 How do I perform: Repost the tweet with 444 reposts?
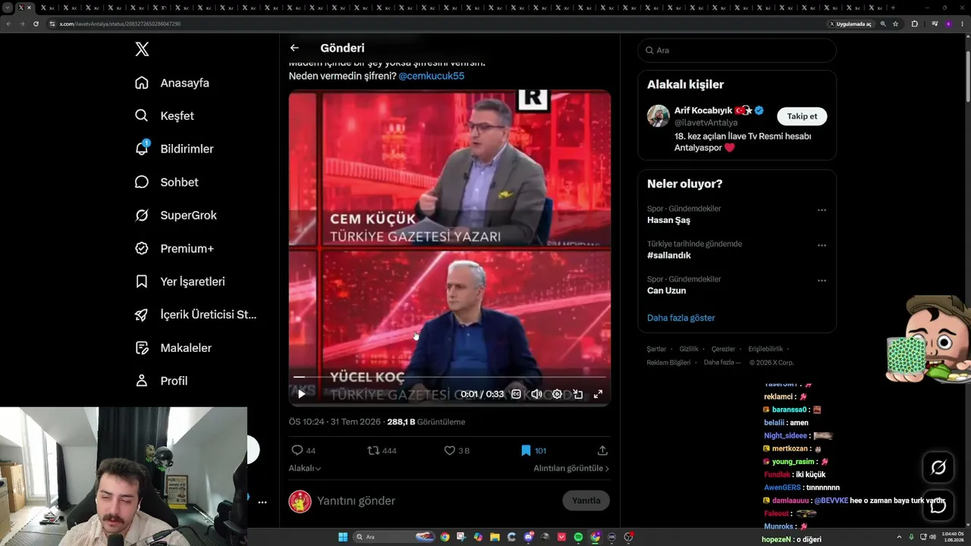click(382, 450)
